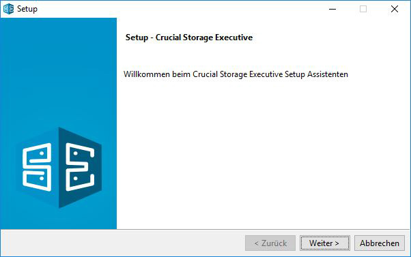Minimize the Setup window

pyautogui.click(x=332, y=9)
